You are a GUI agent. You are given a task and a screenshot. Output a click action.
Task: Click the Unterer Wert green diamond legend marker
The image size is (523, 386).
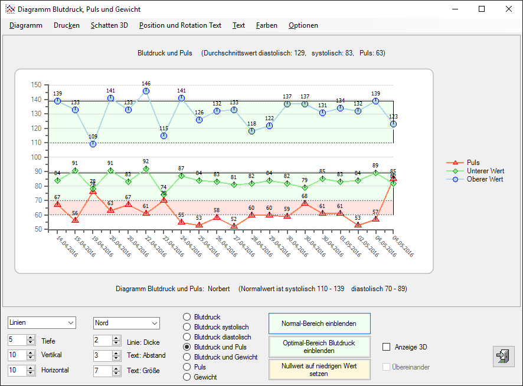455,171
